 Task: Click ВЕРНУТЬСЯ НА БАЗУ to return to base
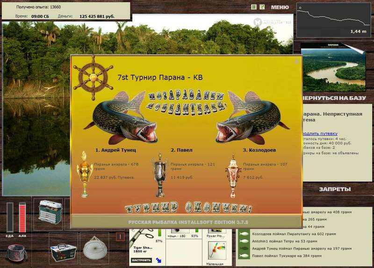334,98
